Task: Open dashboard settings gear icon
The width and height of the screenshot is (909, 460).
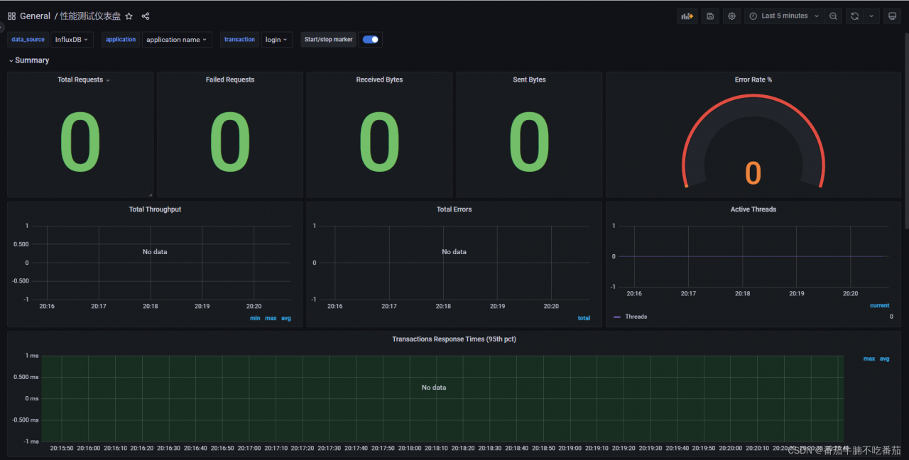Action: (x=731, y=16)
